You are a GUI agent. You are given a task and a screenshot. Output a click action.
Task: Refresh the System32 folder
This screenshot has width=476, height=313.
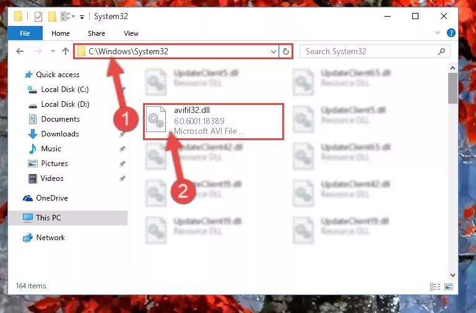[285, 52]
